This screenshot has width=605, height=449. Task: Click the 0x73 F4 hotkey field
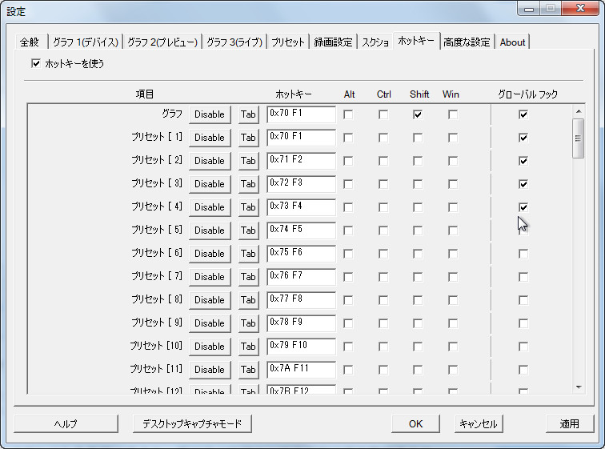coord(301,207)
